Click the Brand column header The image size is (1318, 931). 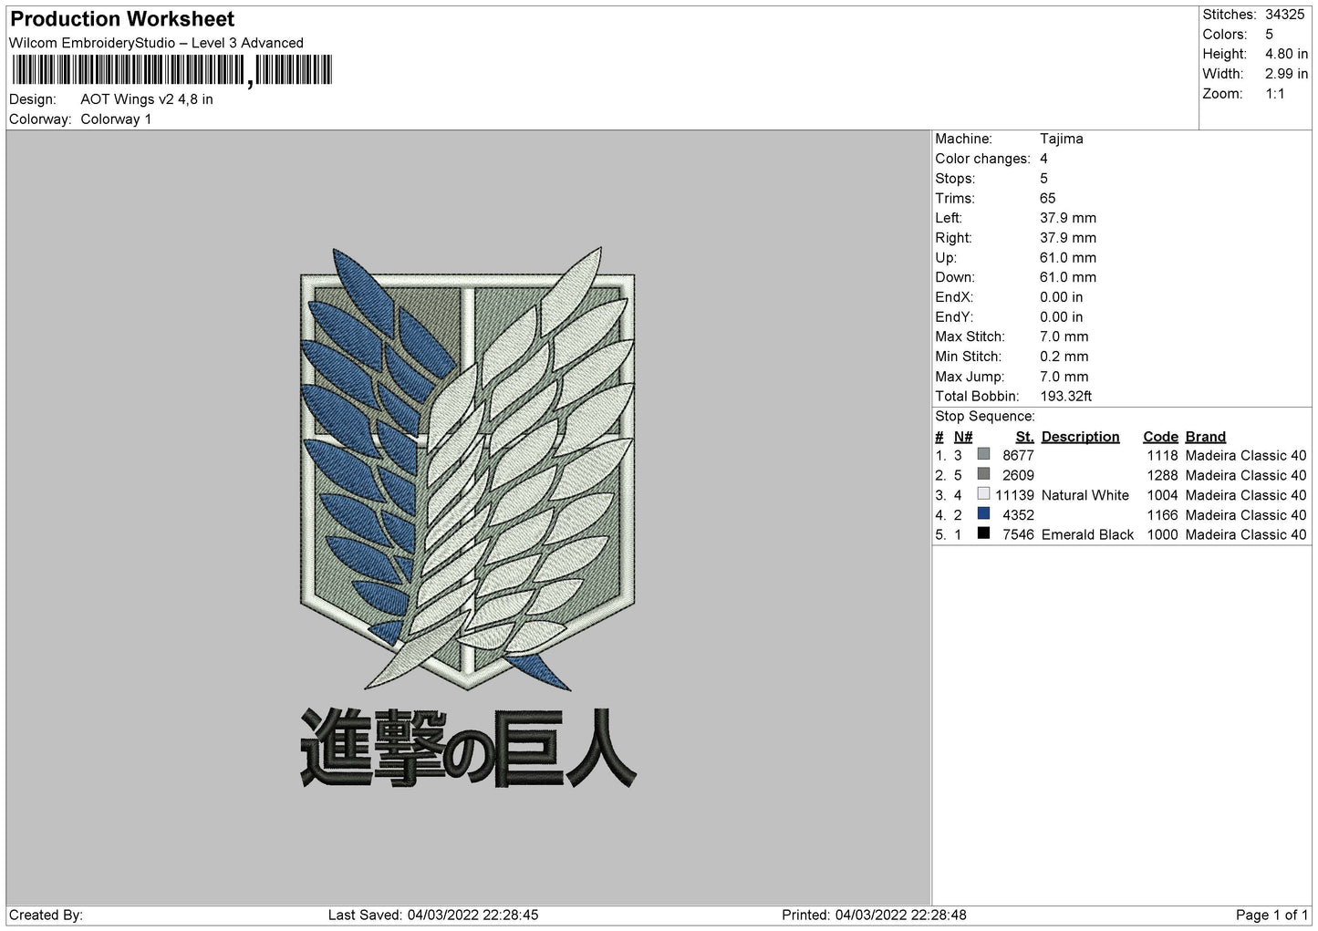coord(1205,437)
